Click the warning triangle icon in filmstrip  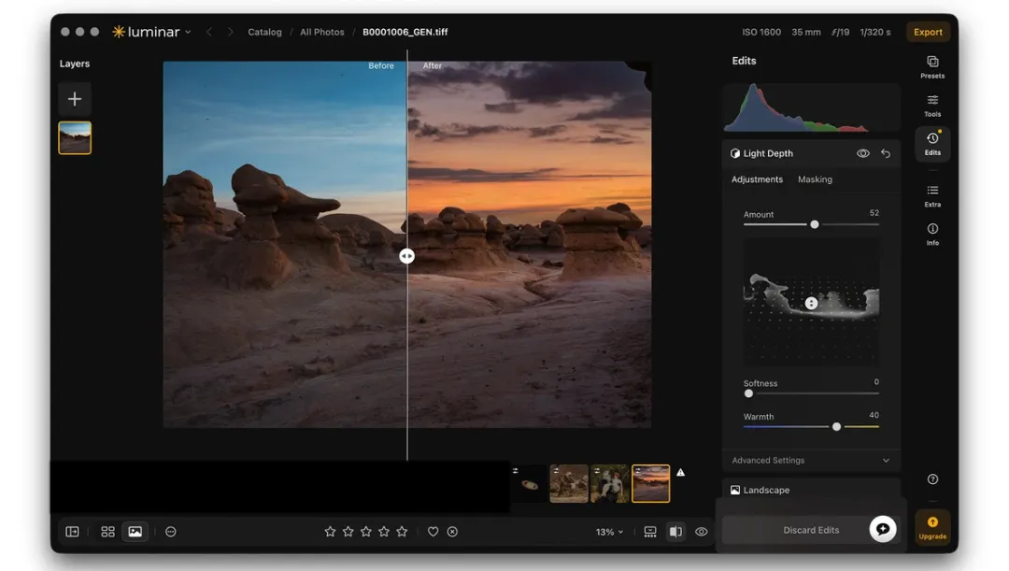pyautogui.click(x=681, y=473)
